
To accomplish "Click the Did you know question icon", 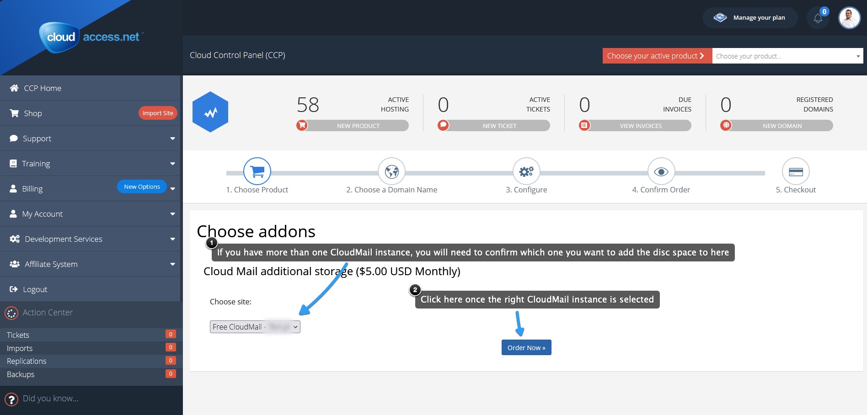I will (x=11, y=399).
